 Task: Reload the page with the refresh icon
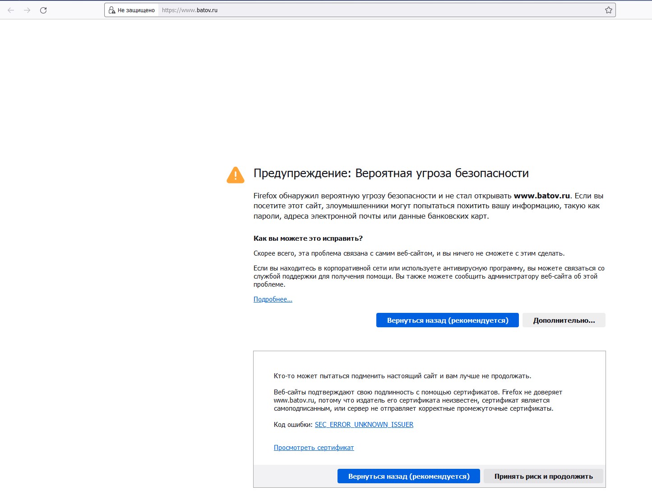tap(43, 10)
